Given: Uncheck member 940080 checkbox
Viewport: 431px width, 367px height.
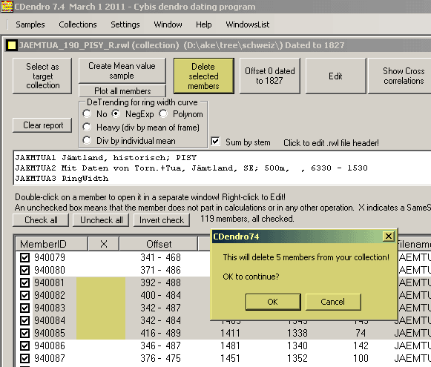Looking at the screenshot, I should coord(24,271).
